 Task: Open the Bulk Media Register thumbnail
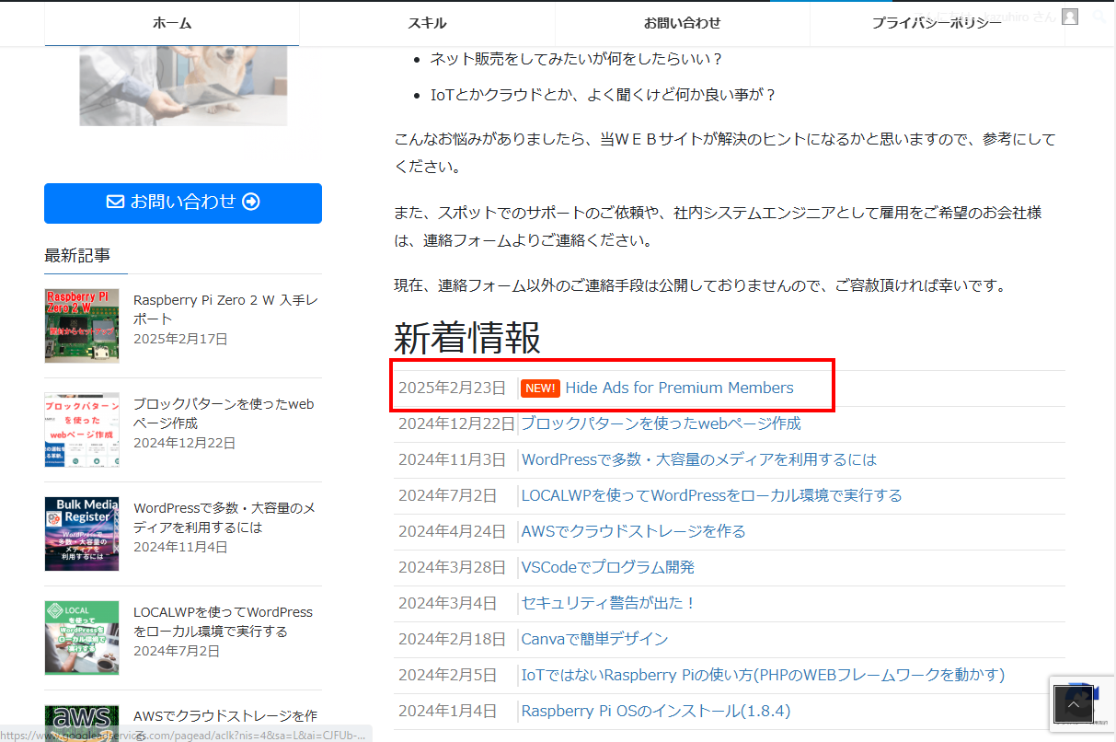point(82,534)
